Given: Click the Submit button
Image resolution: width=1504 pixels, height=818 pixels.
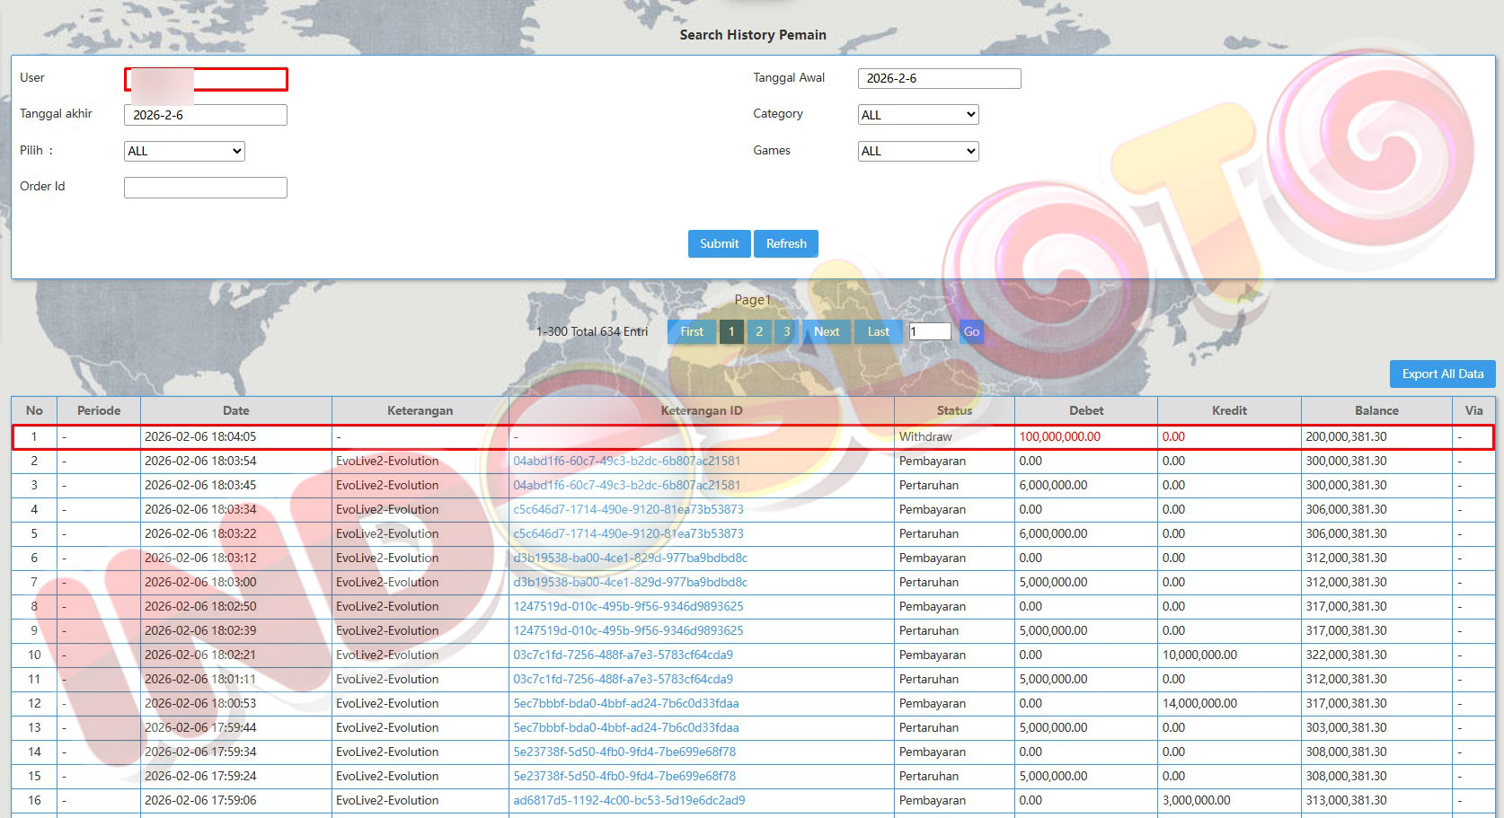Looking at the screenshot, I should pyautogui.click(x=719, y=243).
